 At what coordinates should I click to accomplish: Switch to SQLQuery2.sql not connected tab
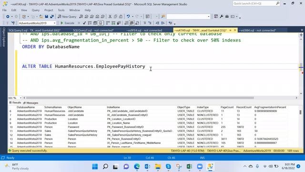(x=93, y=31)
